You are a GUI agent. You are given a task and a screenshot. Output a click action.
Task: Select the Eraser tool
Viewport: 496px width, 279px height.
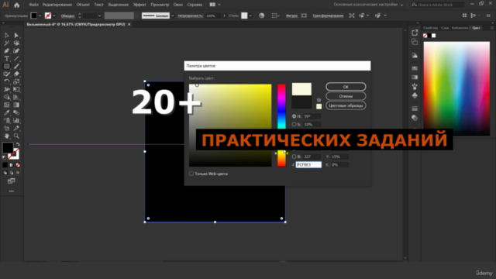16,74
